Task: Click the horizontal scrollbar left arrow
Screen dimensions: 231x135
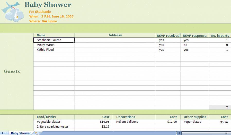Action: 180,133
